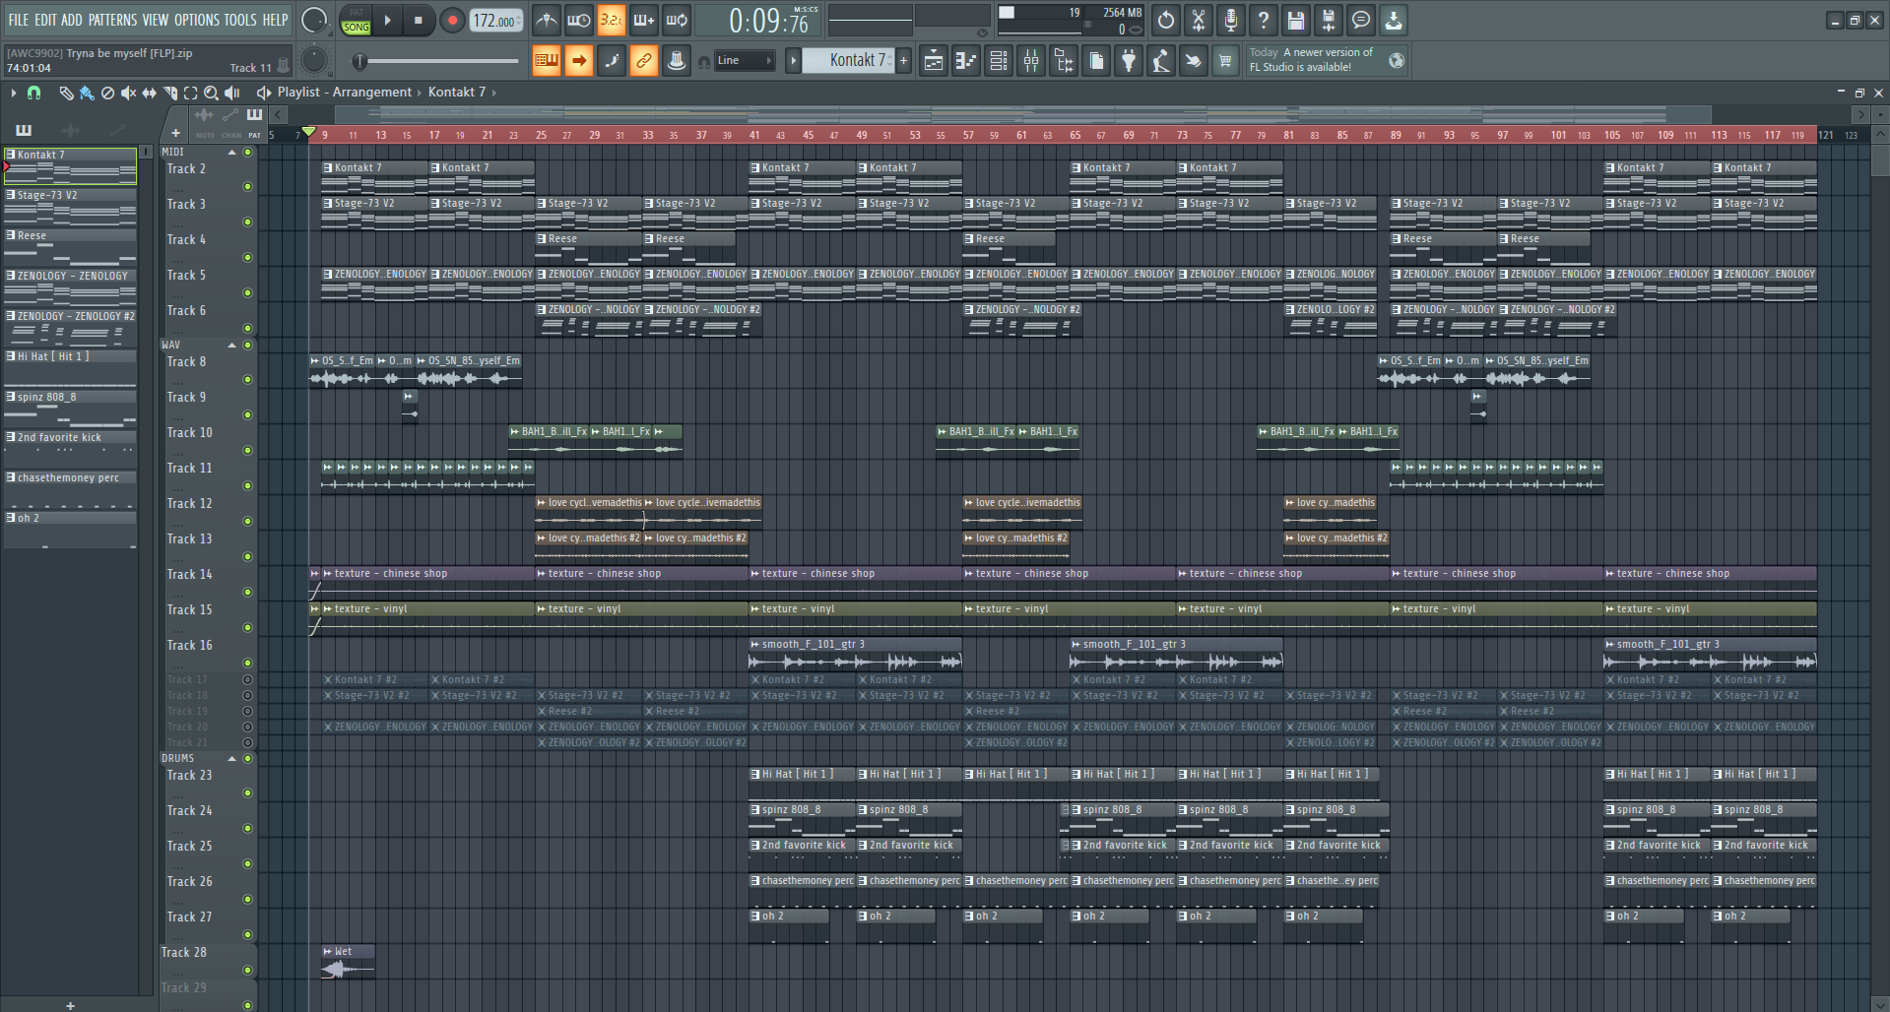Open the playlist options menu arrow
1890x1012 pixels.
[13, 93]
